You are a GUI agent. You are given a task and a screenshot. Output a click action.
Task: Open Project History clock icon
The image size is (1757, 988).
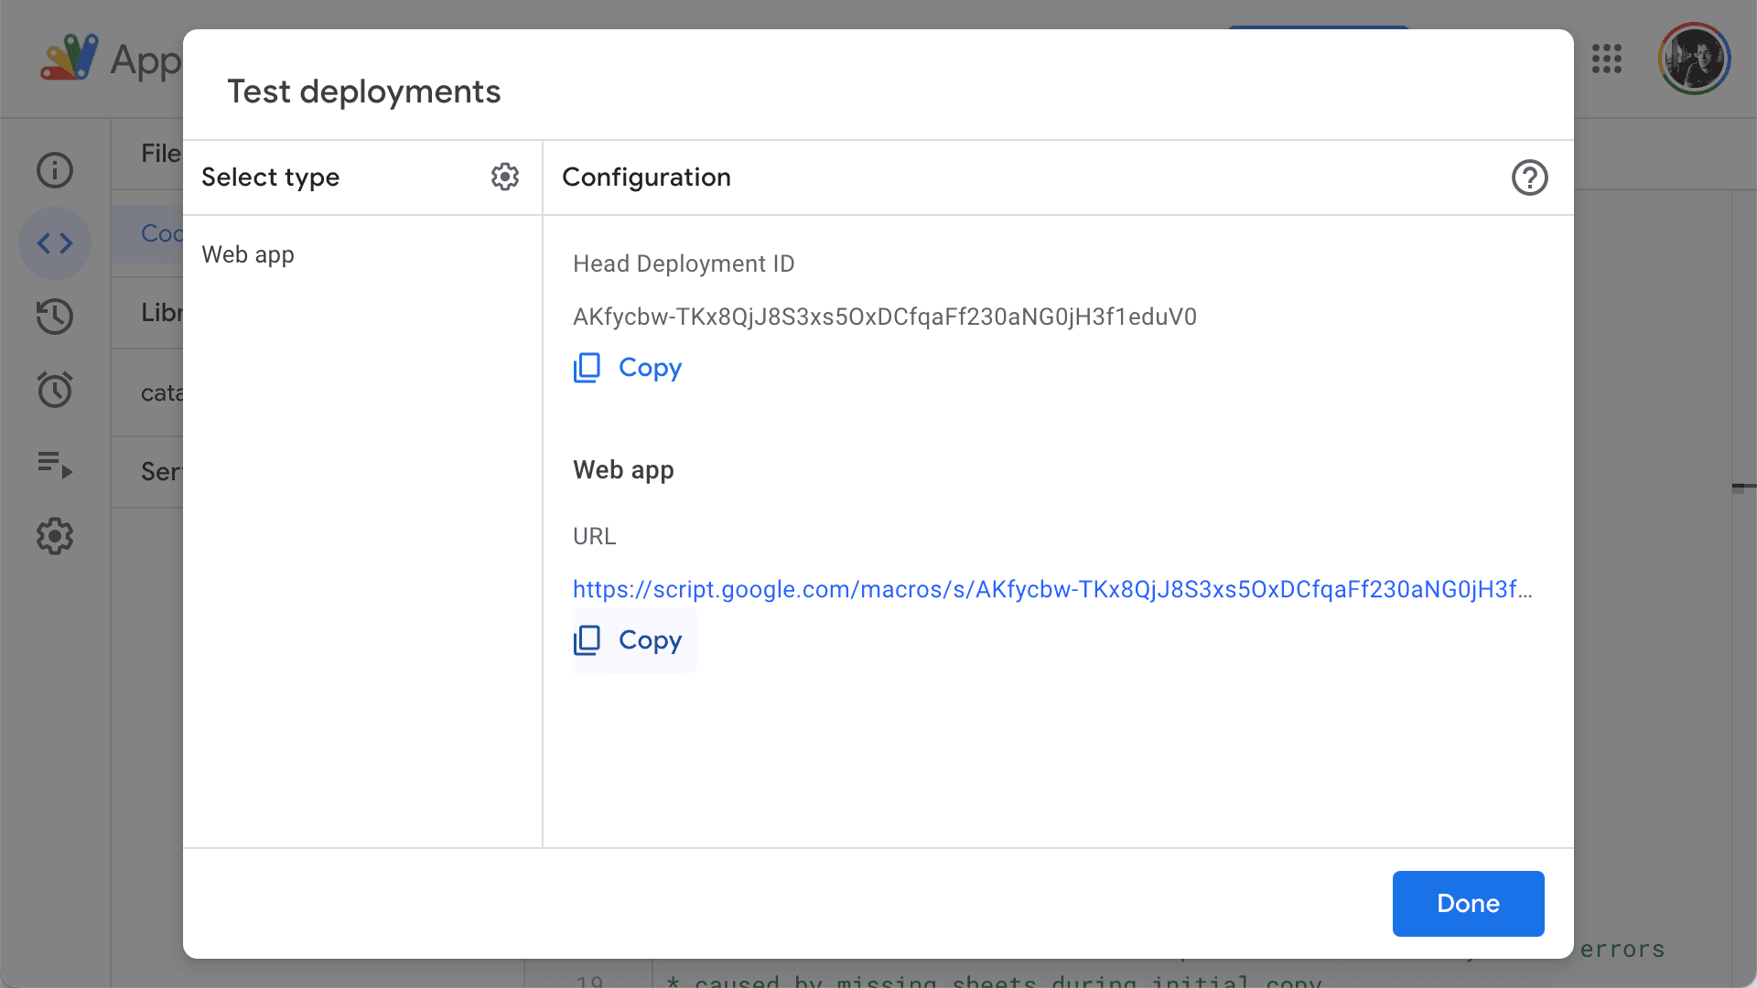55,317
